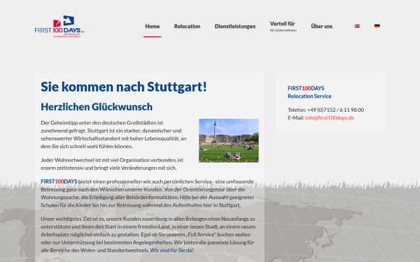Open the Relocation menu item
Viewport: 420px width, 262px height.
[x=187, y=27]
